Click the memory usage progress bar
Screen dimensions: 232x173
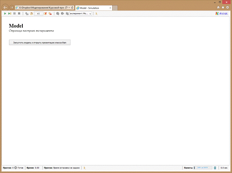coord(203,168)
